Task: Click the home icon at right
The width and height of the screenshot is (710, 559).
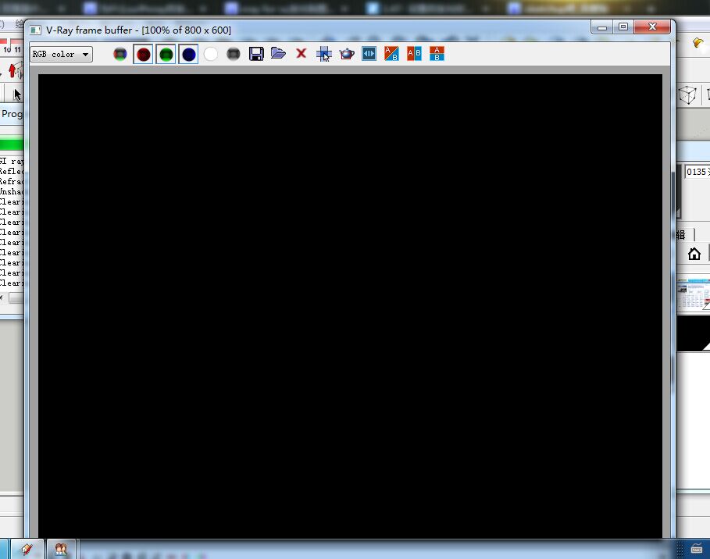Action: pos(694,254)
